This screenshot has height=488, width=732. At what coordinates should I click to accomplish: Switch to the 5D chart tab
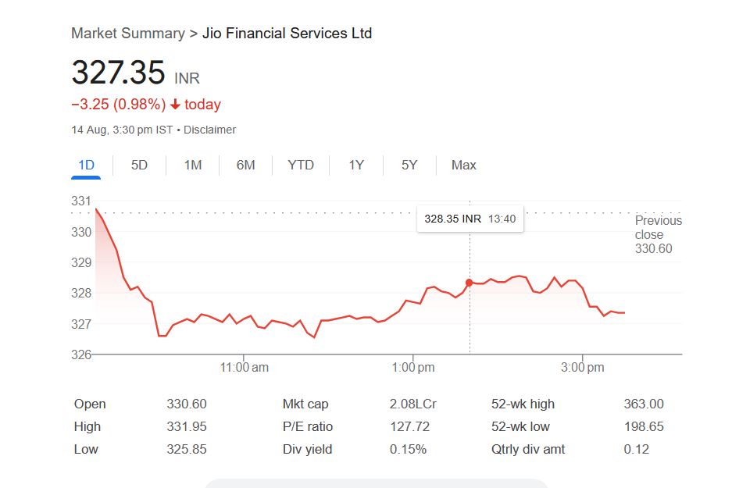click(139, 165)
